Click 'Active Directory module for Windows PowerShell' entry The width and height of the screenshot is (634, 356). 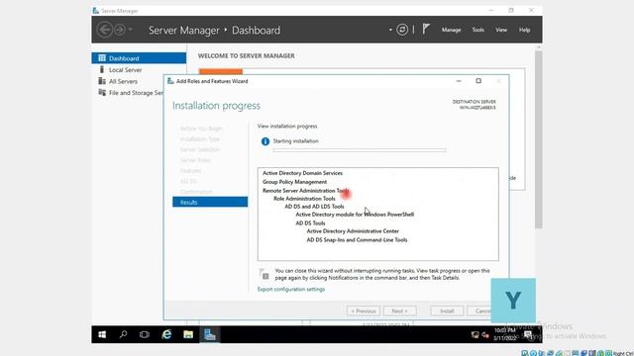(355, 215)
